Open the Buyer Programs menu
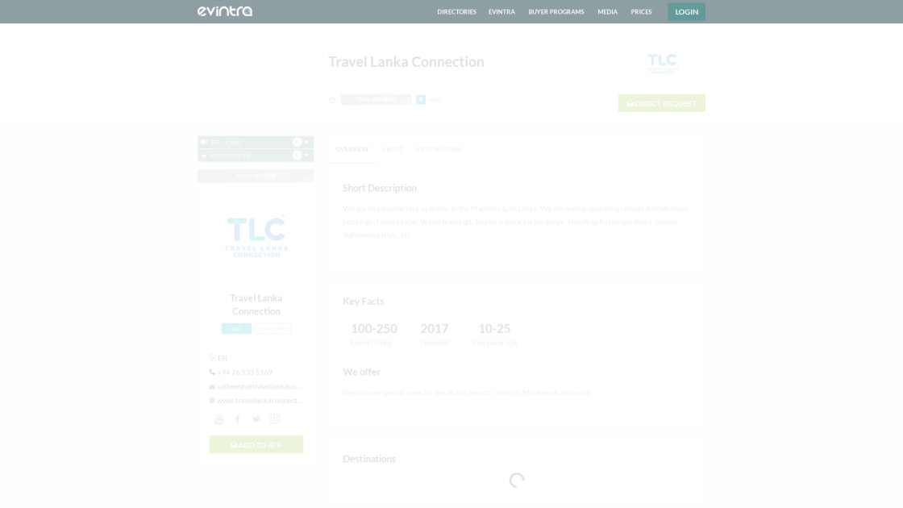903x508 pixels. pos(556,12)
